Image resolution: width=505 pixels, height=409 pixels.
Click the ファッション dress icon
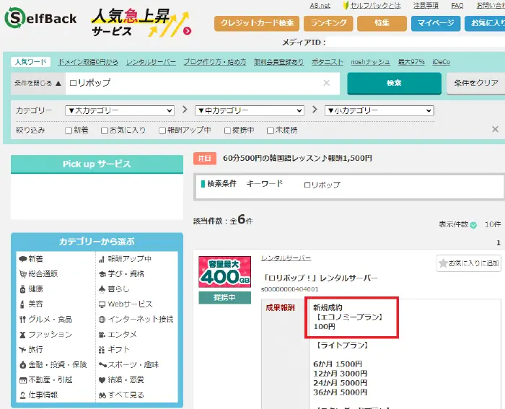[x=22, y=335]
